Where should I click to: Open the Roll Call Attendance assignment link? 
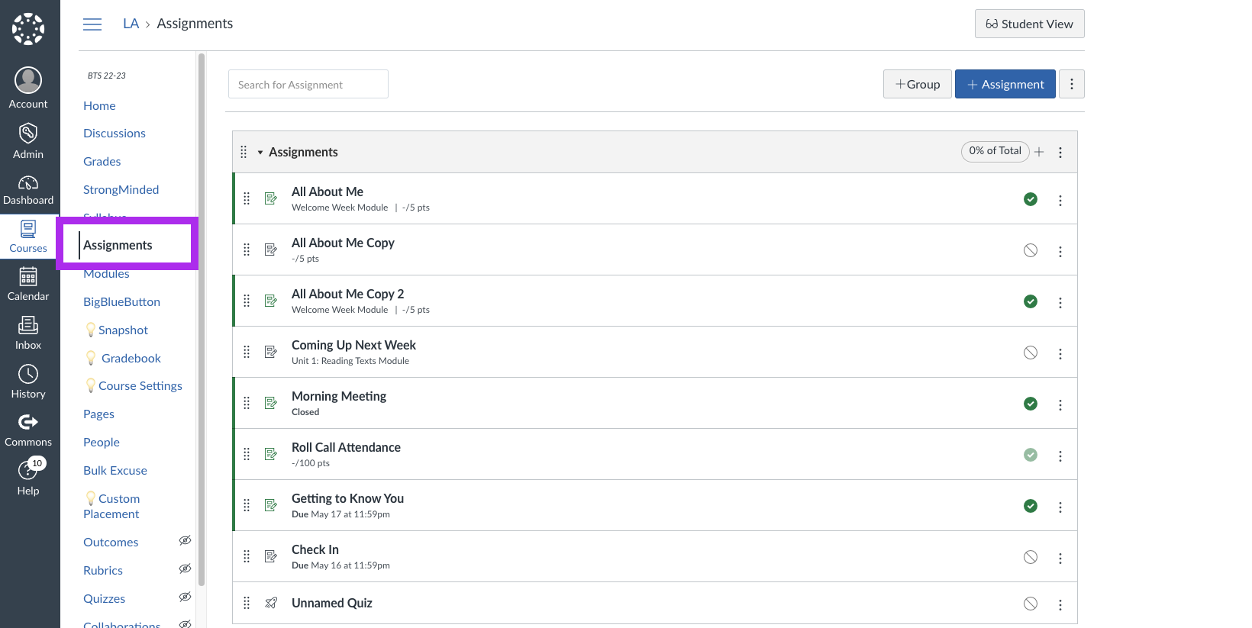(x=346, y=447)
